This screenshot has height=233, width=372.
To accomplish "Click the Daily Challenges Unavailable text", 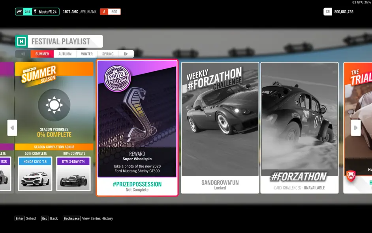I will [299, 188].
